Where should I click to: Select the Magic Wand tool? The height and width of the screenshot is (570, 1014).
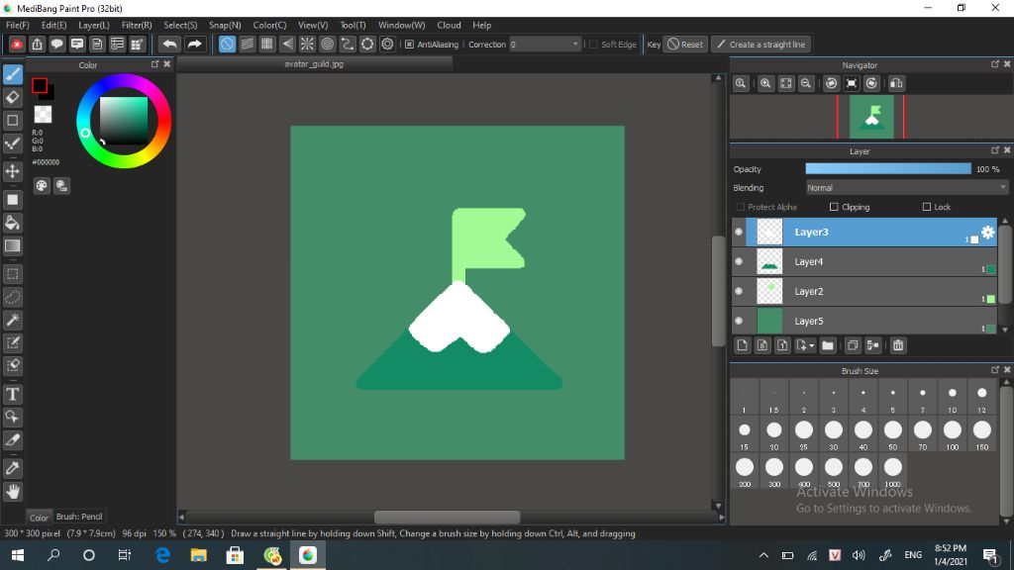pyautogui.click(x=13, y=320)
